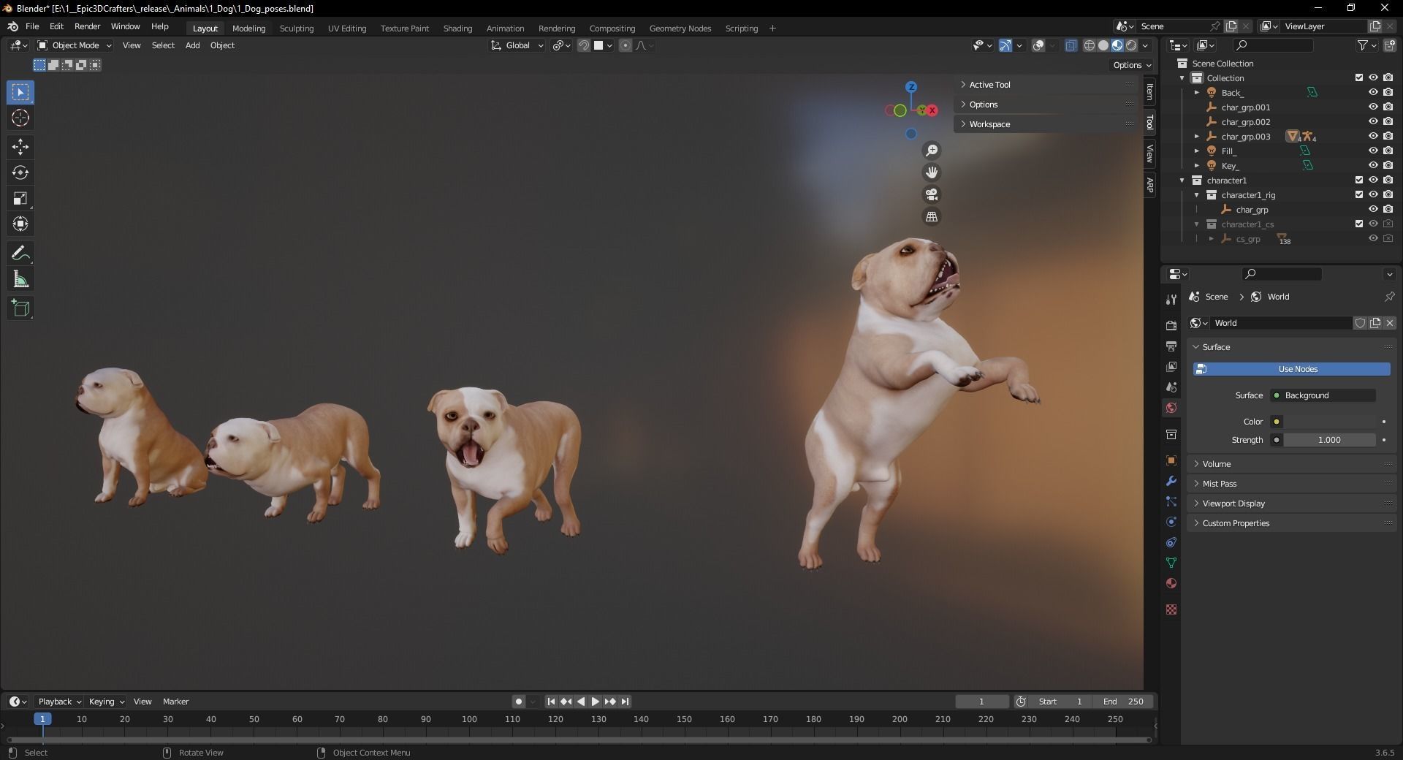Exclude Collection from view layer checkbox
Screen dimensions: 1403x760
[x=1359, y=77]
